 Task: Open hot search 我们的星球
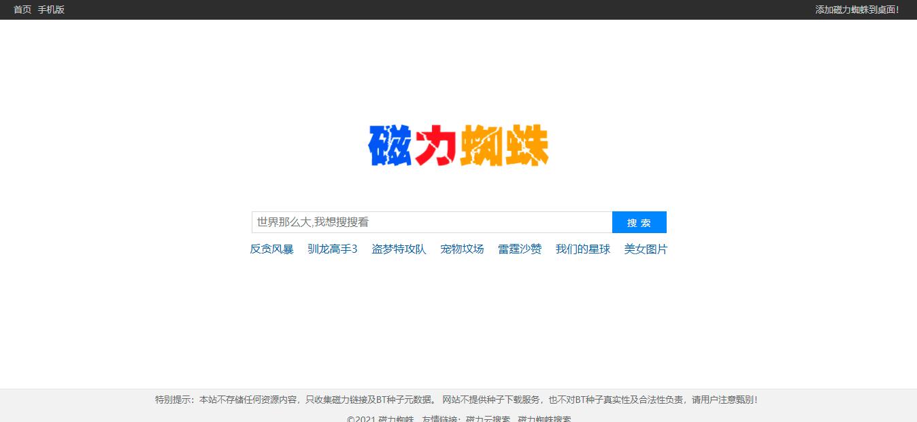(x=583, y=249)
